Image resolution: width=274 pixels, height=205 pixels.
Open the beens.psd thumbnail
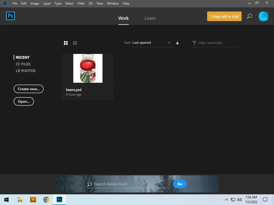[x=87, y=68]
